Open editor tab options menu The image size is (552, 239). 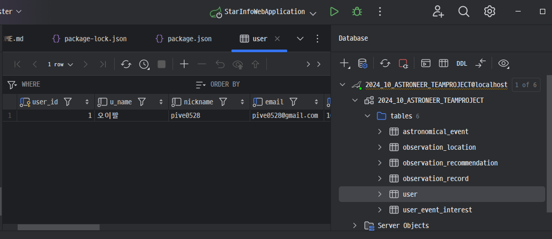point(317,39)
